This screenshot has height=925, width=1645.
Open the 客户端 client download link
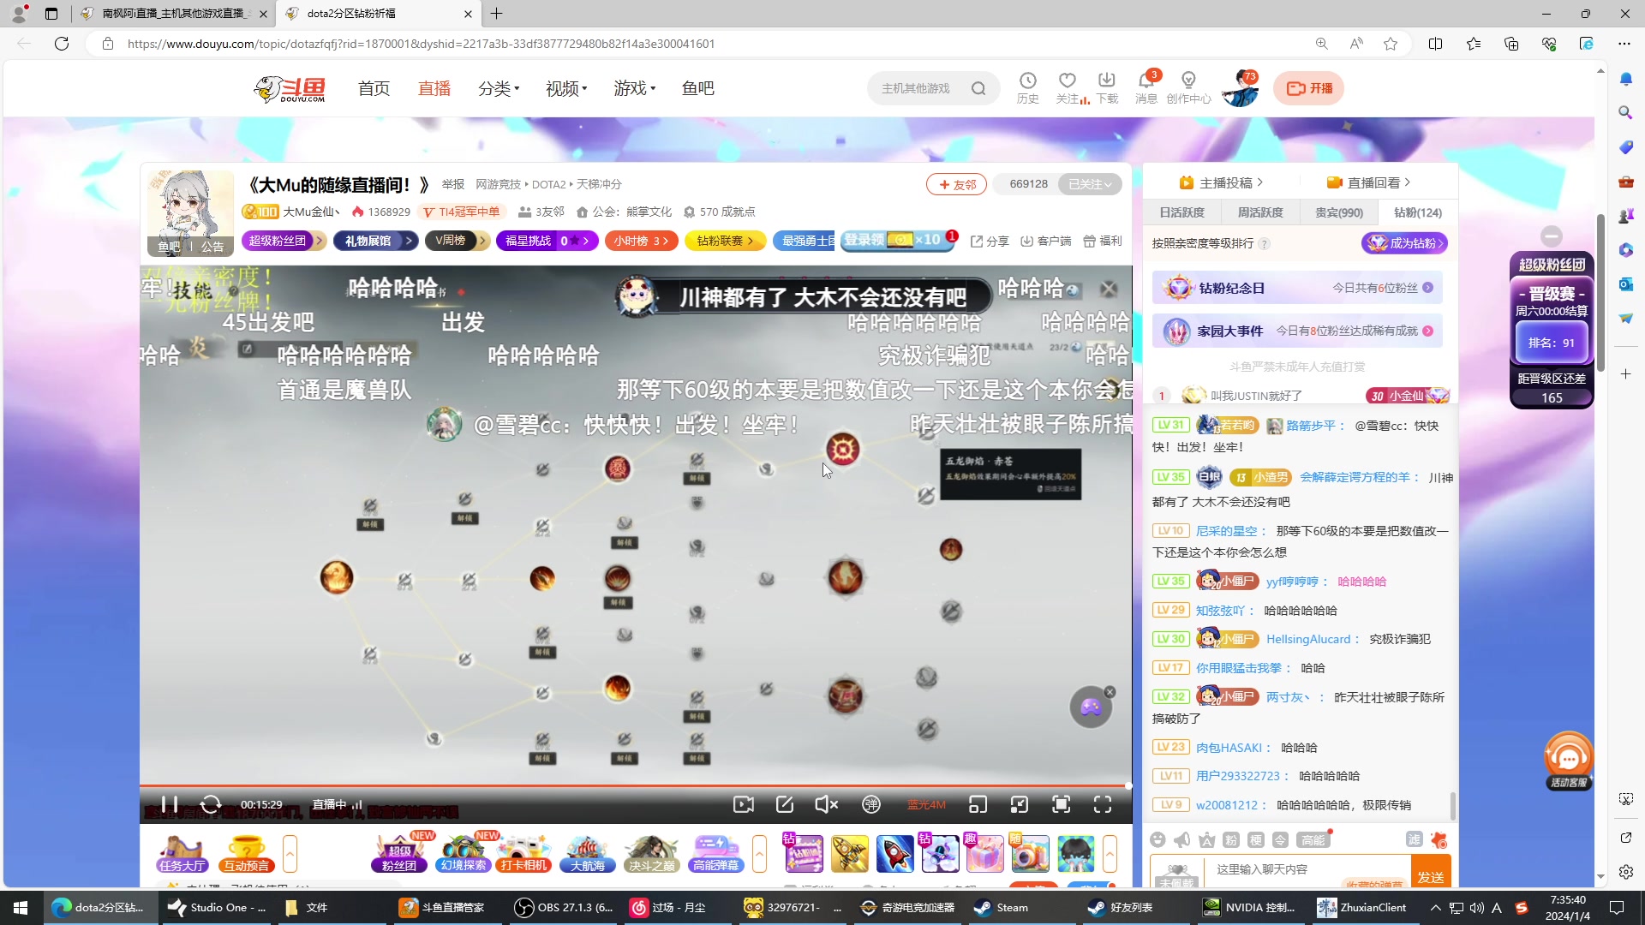click(x=1046, y=242)
